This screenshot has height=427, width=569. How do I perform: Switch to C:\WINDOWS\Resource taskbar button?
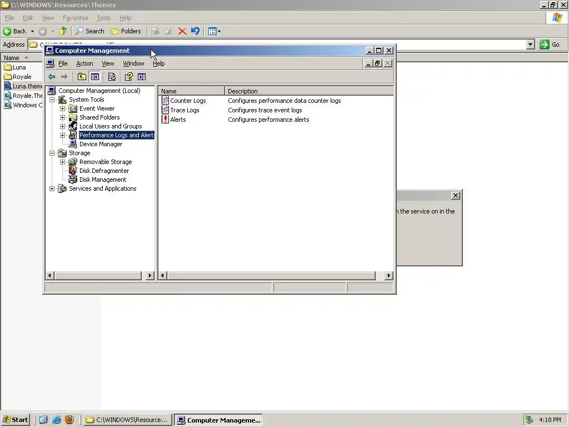[127, 420]
